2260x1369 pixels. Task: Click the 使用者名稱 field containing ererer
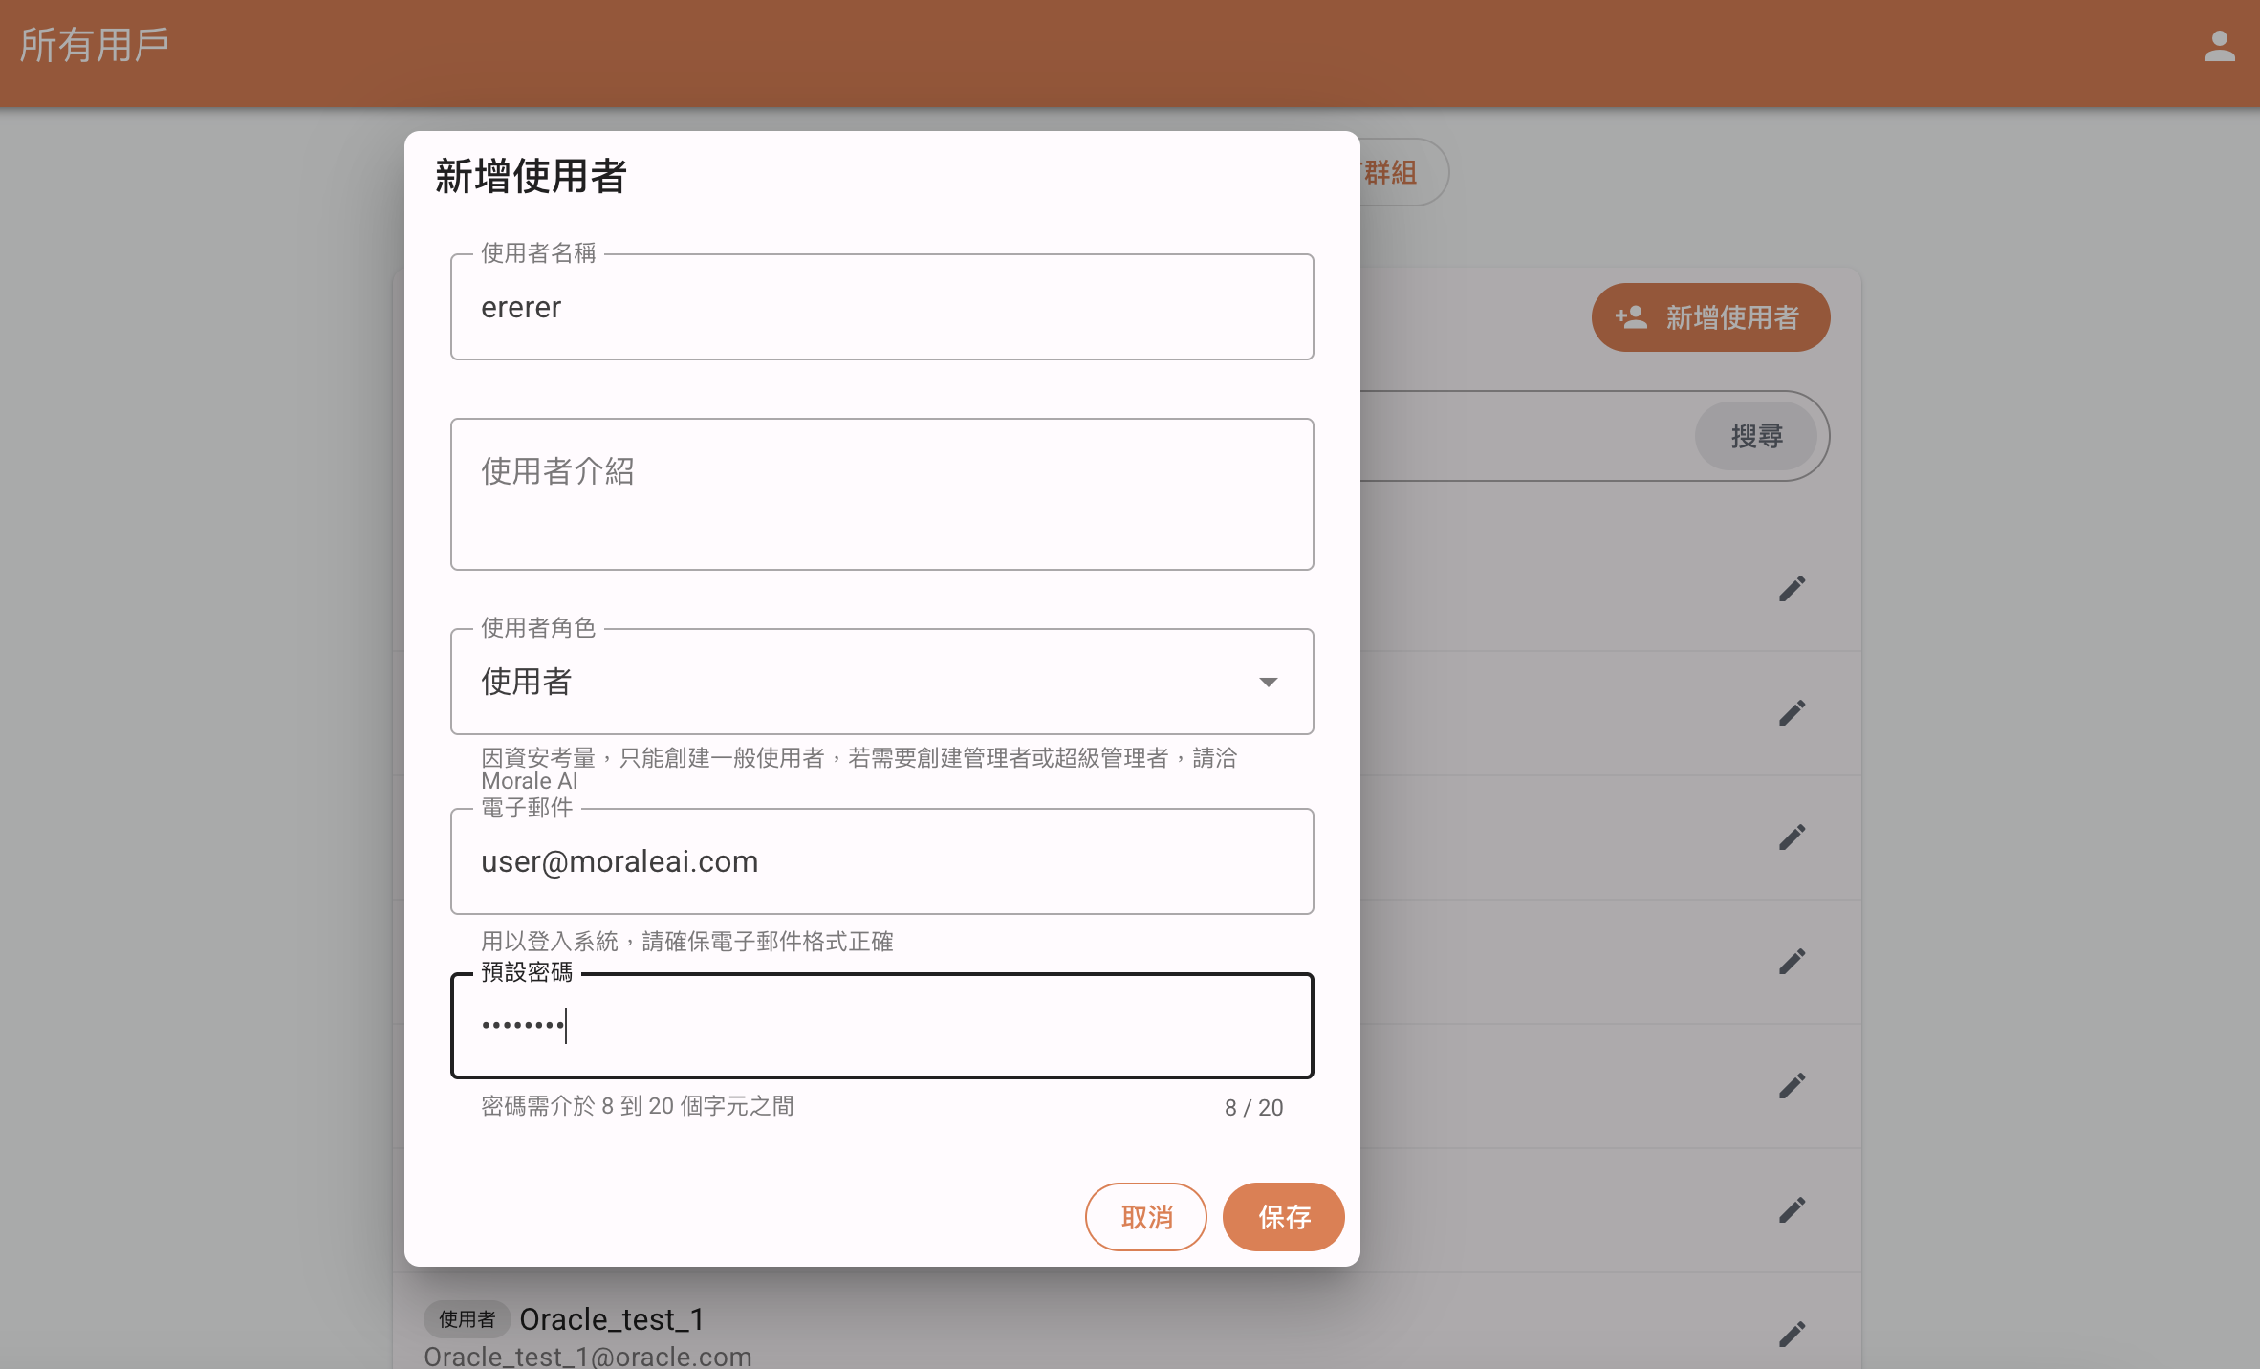point(881,307)
